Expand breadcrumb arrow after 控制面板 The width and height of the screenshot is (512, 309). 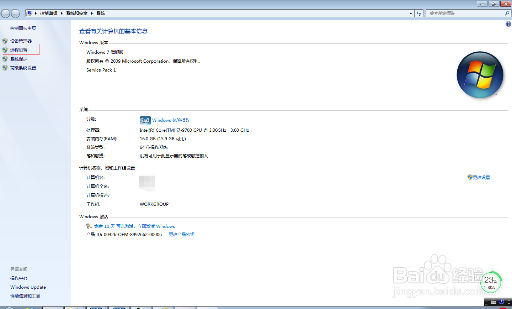pyautogui.click(x=62, y=13)
